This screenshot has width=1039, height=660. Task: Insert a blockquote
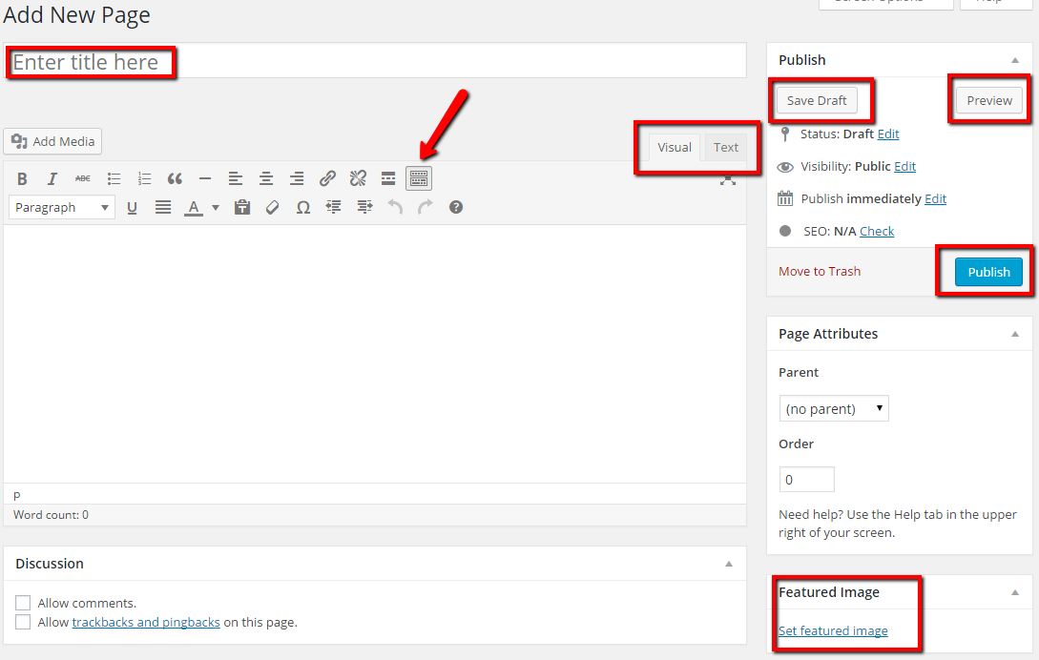[175, 178]
